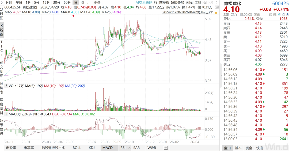Switch indicator to 市盈率
The height and width of the screenshot is (151, 289).
tap(11, 148)
